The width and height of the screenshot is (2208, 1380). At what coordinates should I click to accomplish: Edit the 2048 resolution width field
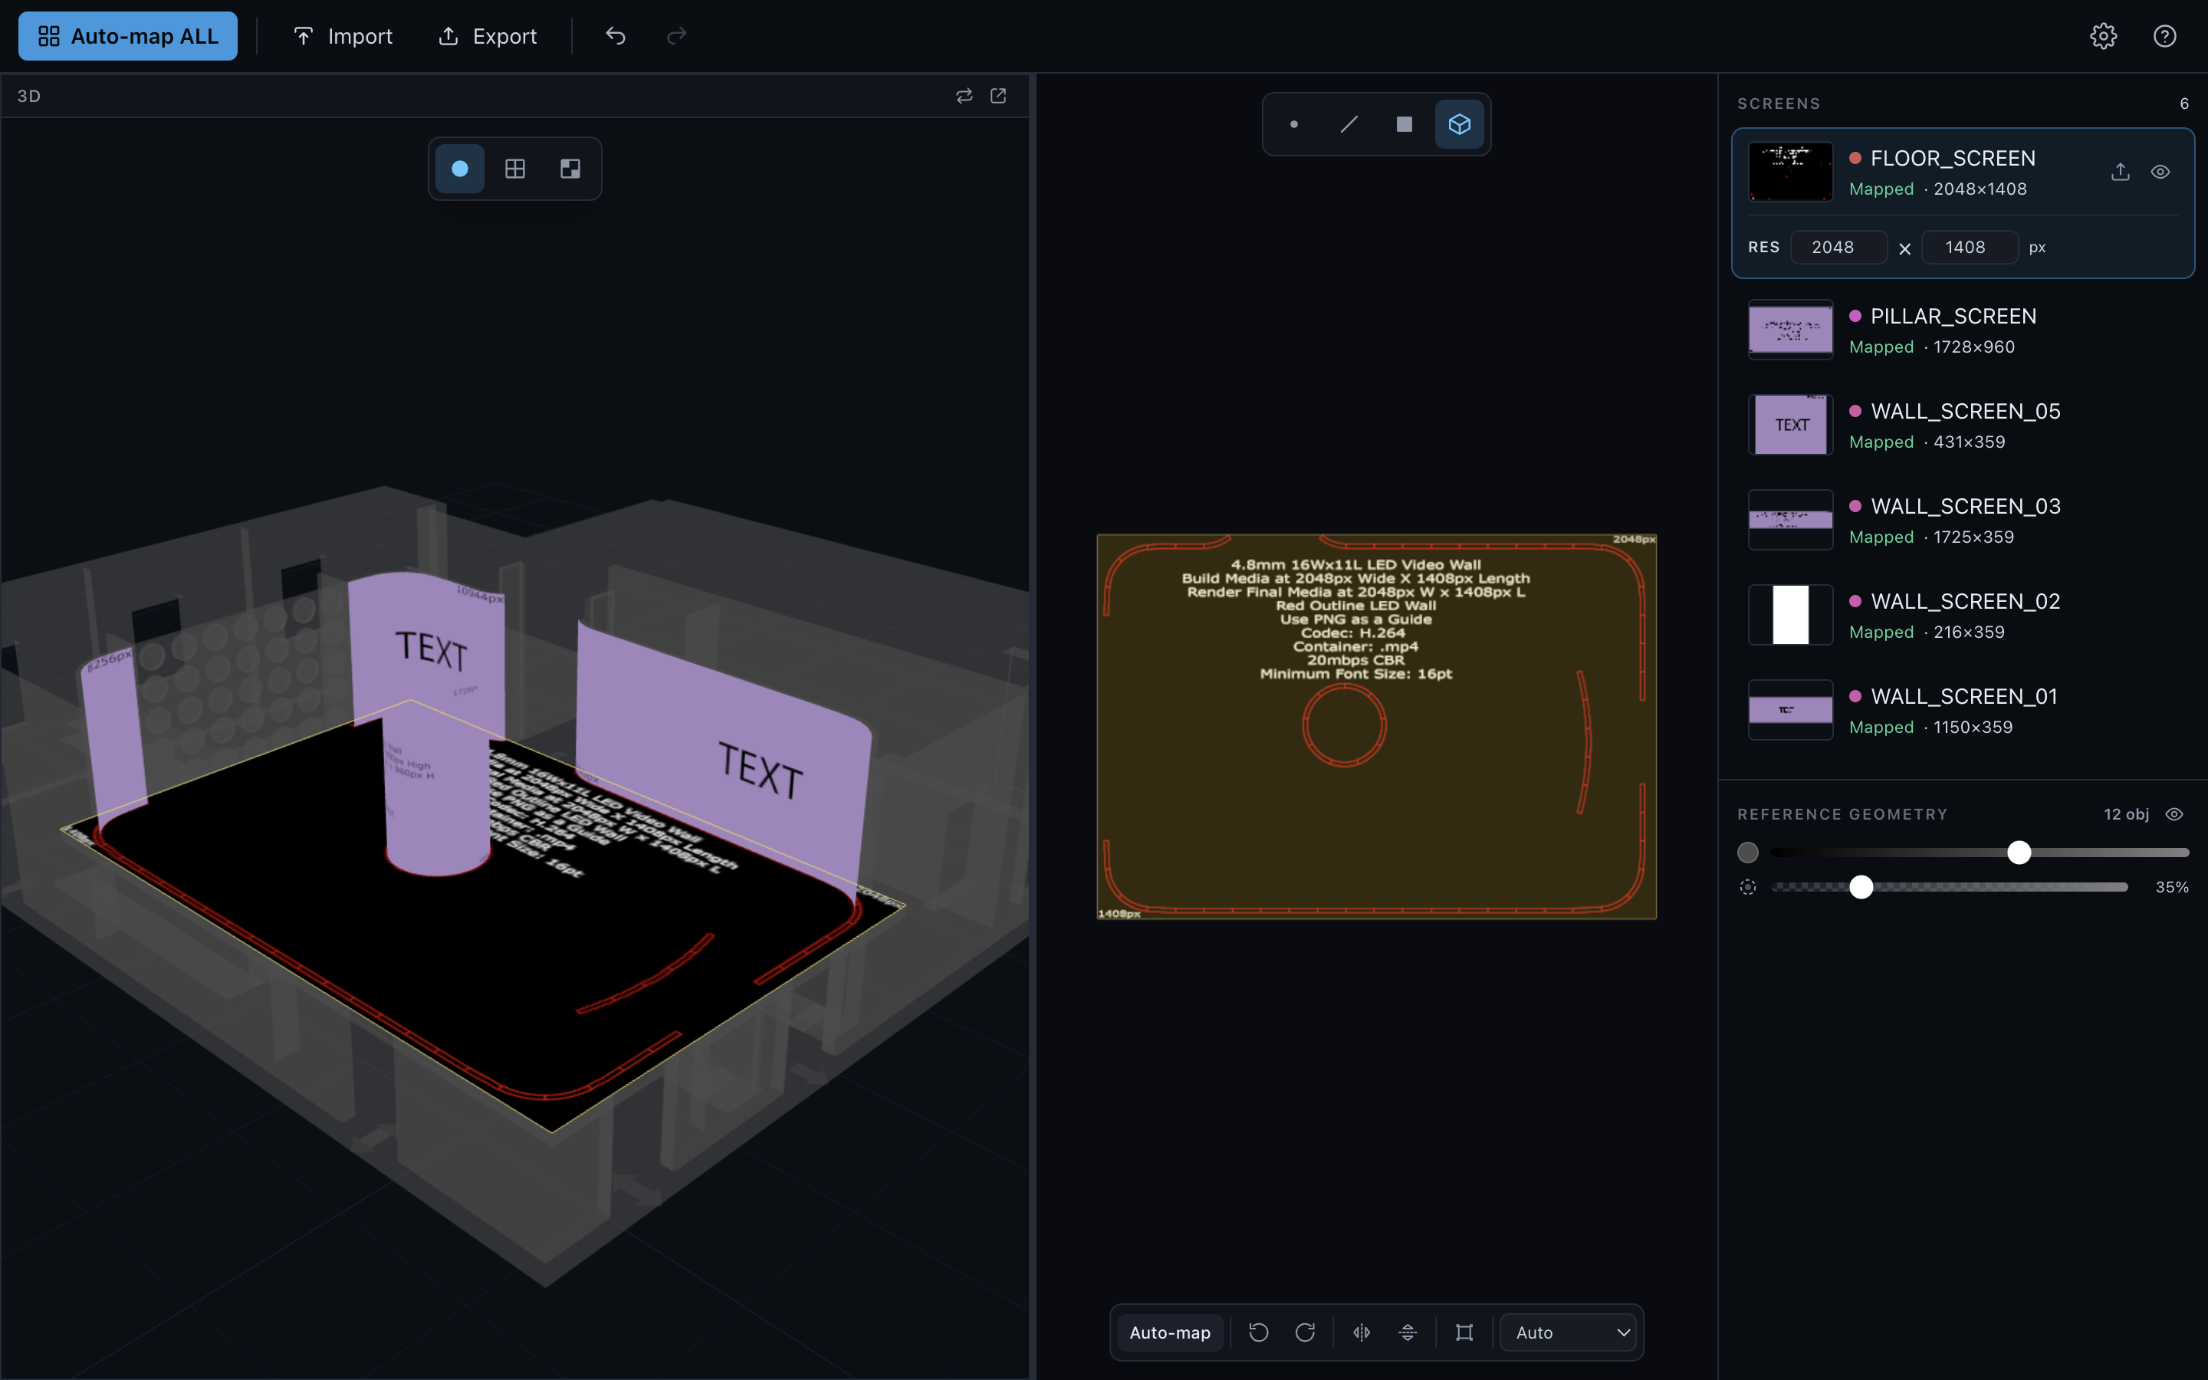click(1838, 248)
